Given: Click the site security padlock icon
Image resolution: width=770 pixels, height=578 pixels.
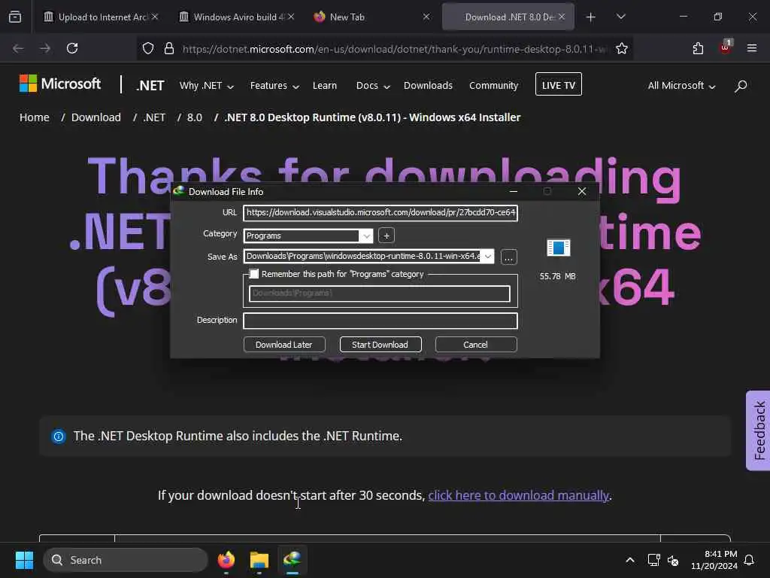Looking at the screenshot, I should pos(169,48).
